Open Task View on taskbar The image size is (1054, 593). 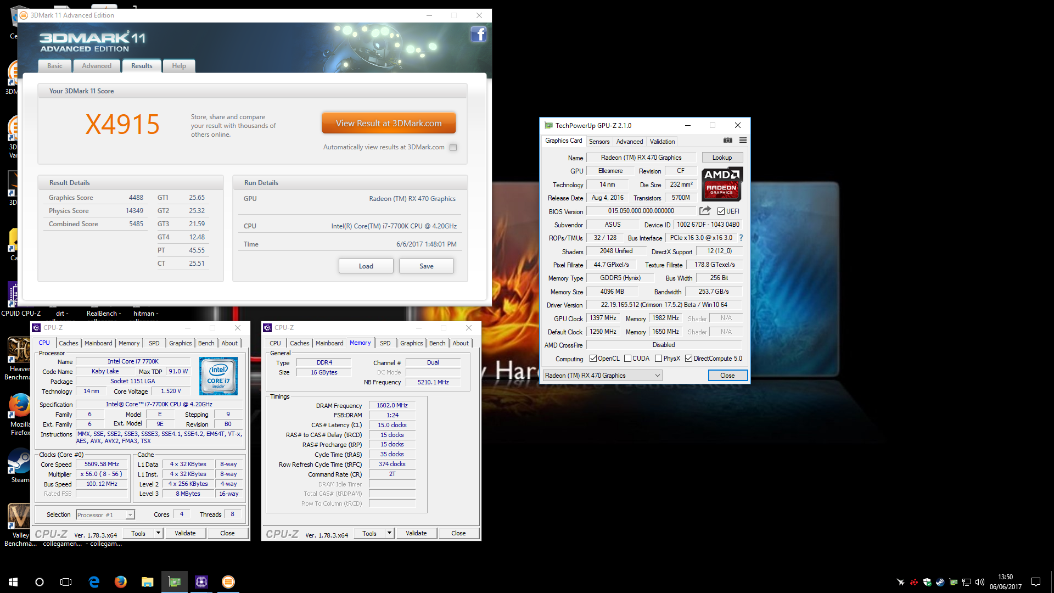tap(66, 582)
